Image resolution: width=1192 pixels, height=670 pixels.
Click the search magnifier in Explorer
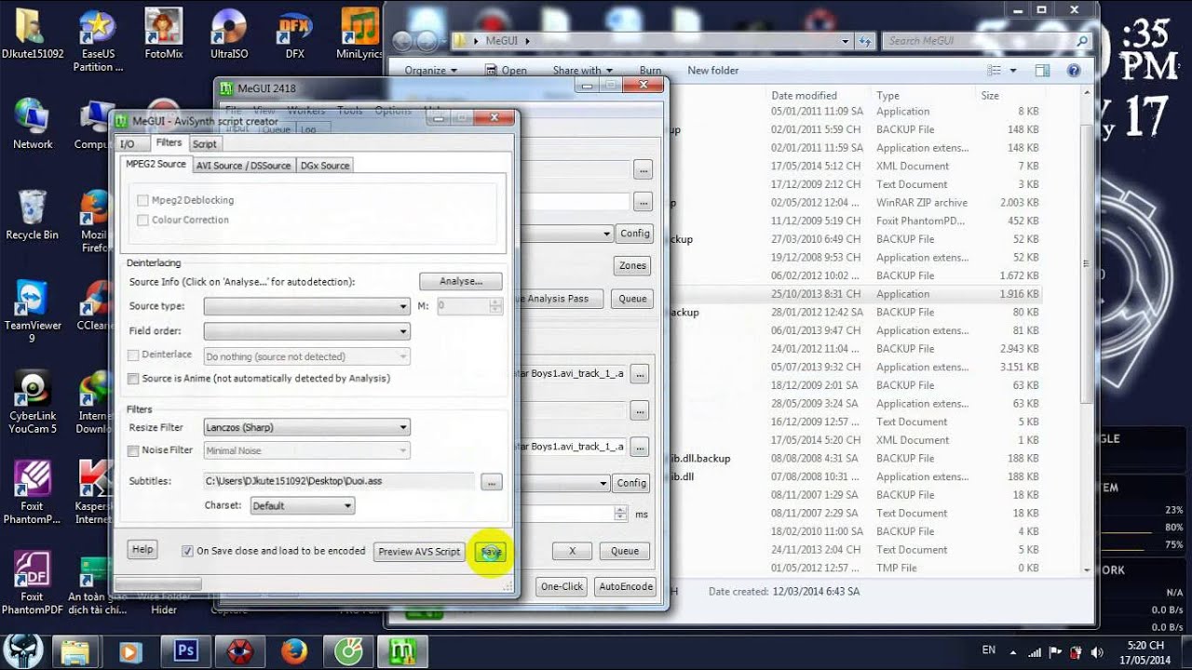click(1081, 41)
